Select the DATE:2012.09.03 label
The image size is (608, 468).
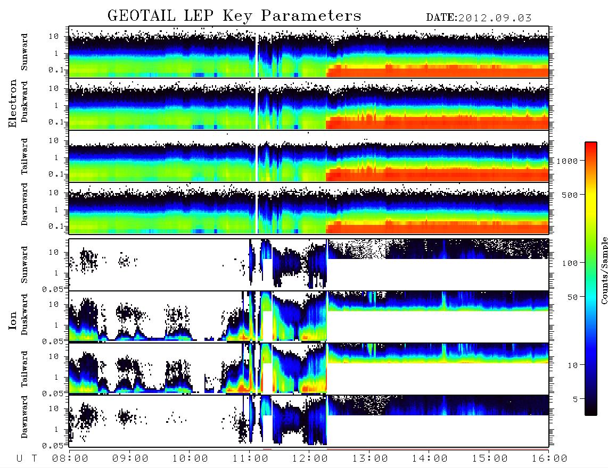point(479,18)
